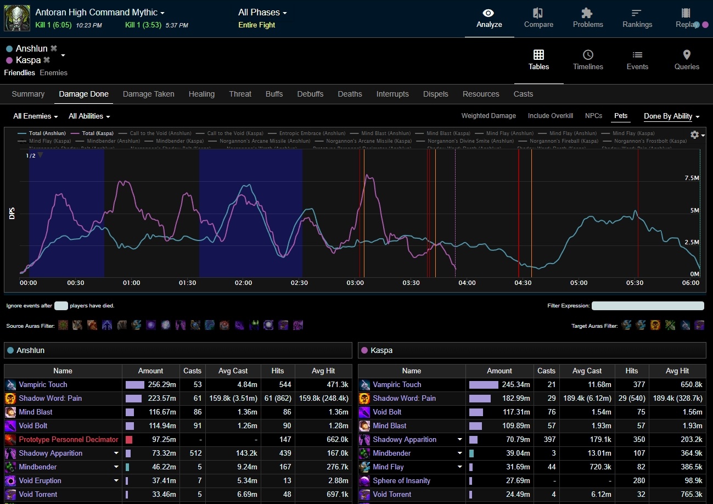Screen dimensions: 713x504
Task: Click the chart settings gear icon
Action: (695, 135)
